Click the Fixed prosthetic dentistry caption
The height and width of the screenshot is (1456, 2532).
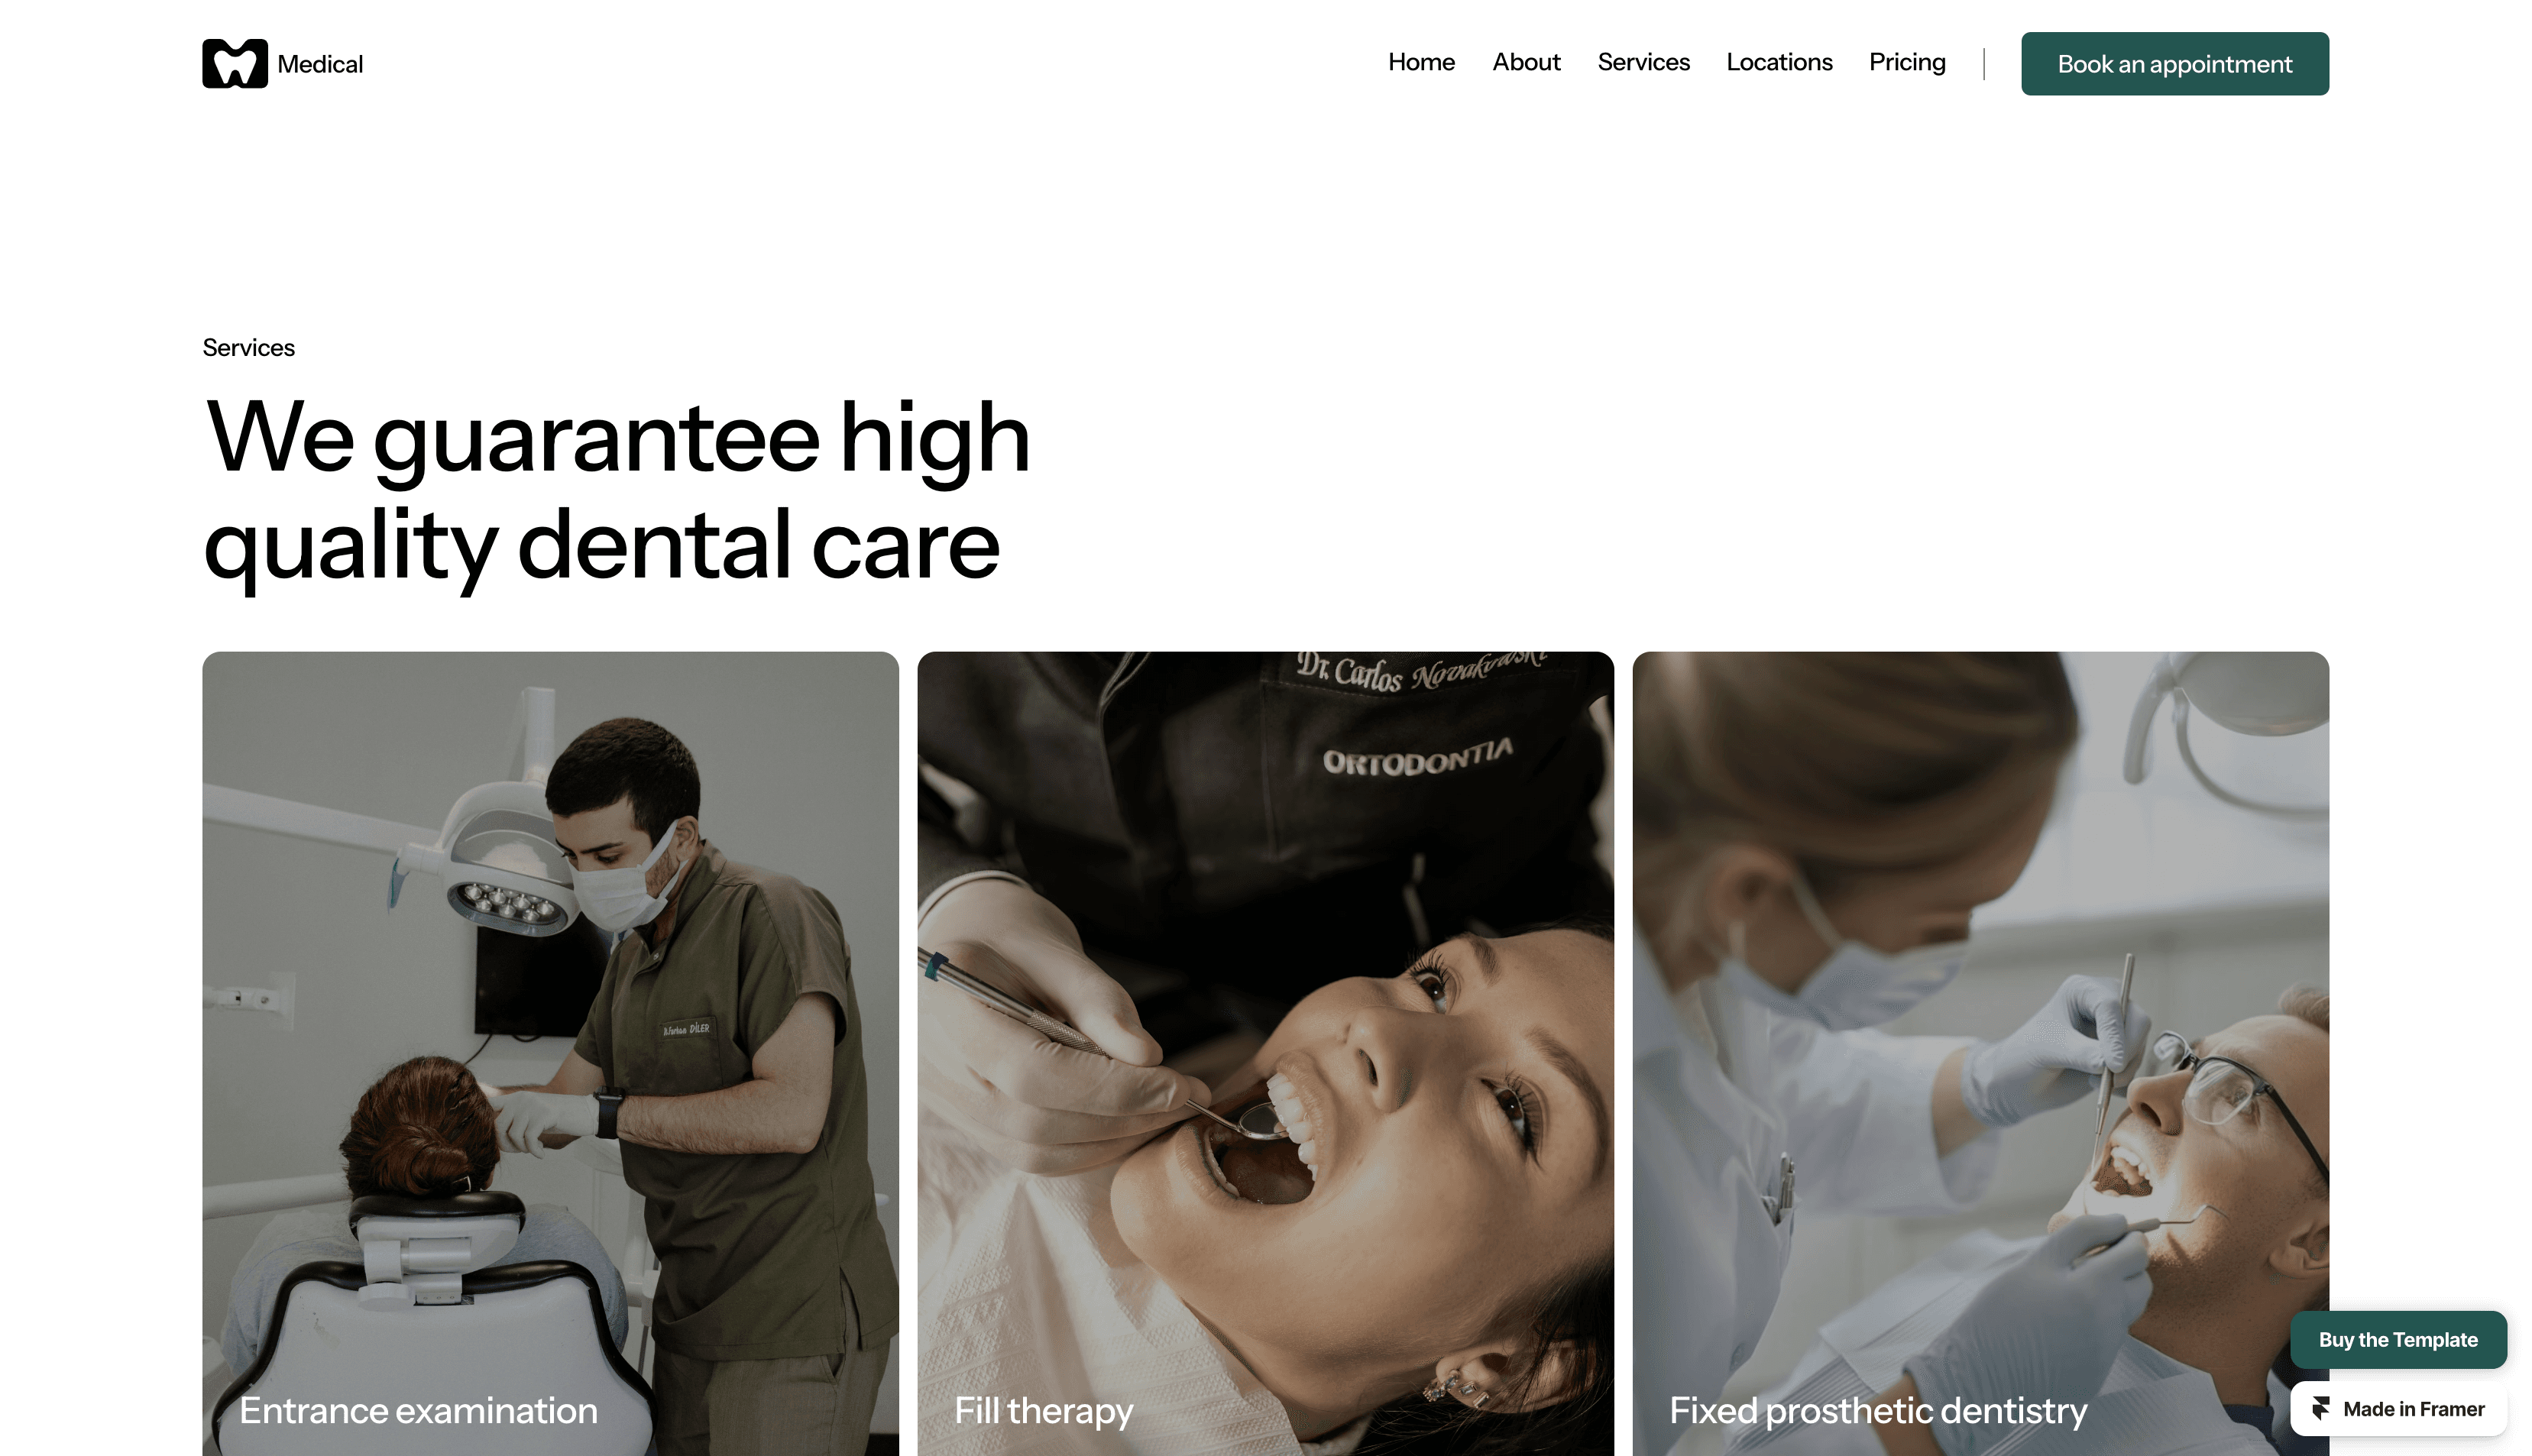coord(1877,1411)
